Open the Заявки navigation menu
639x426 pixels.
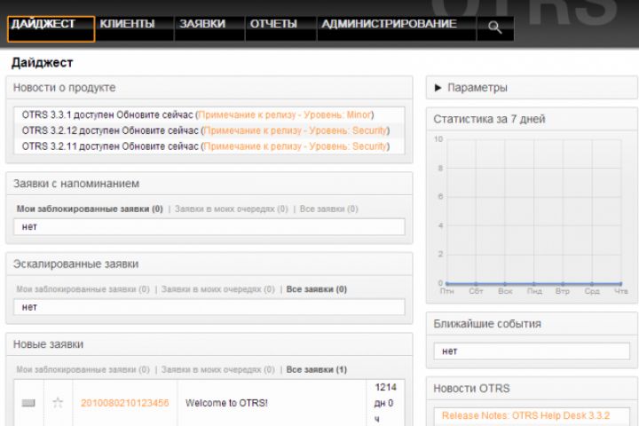[209, 28]
